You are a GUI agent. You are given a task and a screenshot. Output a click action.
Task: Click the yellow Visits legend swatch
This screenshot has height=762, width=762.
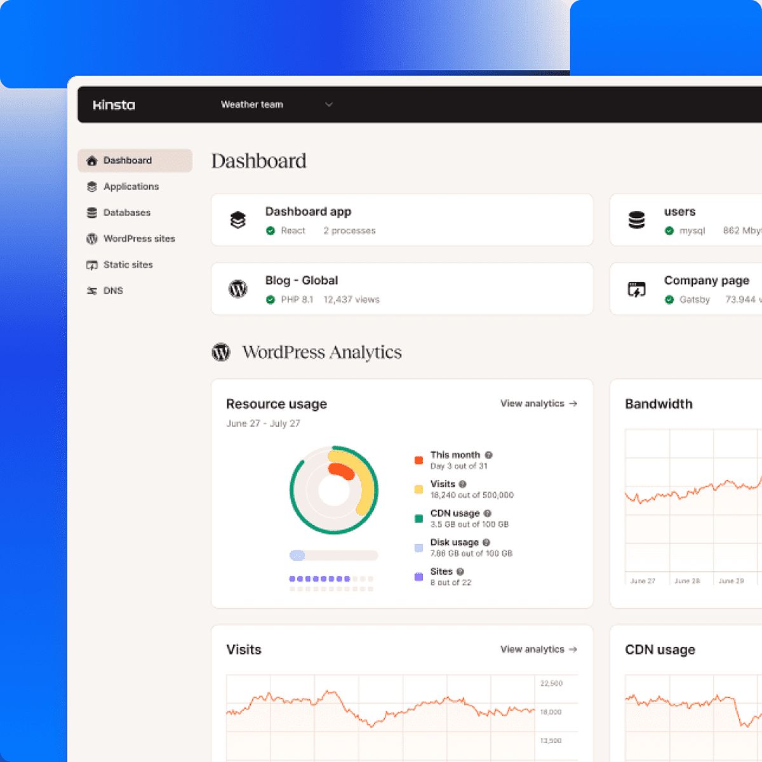pyautogui.click(x=418, y=489)
